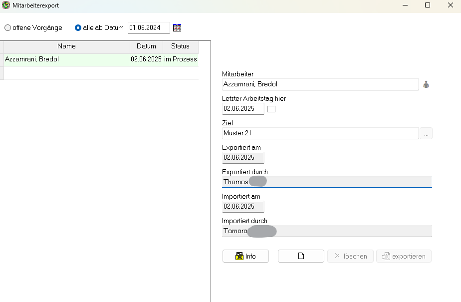Focus the Mitarbeiter name field
This screenshot has height=302, width=461.
[319, 84]
